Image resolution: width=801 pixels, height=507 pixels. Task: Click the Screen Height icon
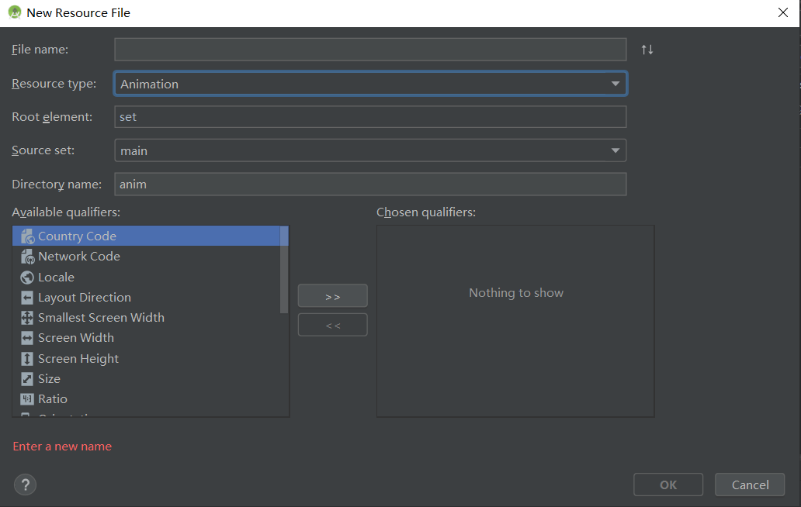(x=27, y=359)
